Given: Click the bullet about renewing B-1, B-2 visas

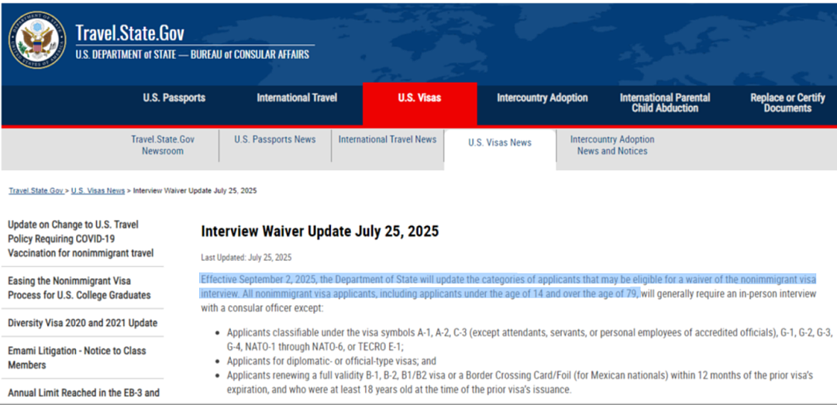Looking at the screenshot, I should pos(520,383).
